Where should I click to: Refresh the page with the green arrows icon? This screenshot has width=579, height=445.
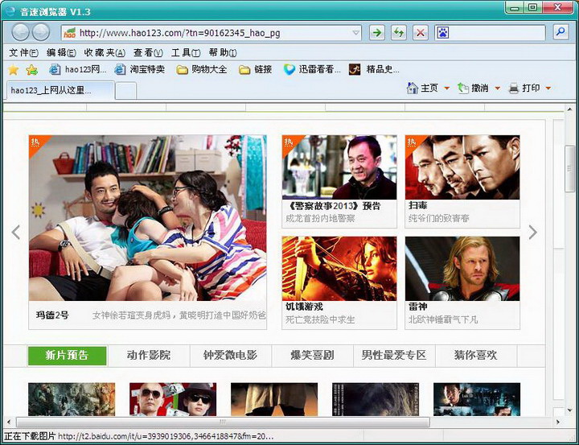(399, 32)
